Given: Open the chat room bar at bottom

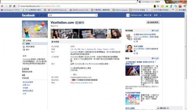Looking at the screenshot, I should point(169,108).
